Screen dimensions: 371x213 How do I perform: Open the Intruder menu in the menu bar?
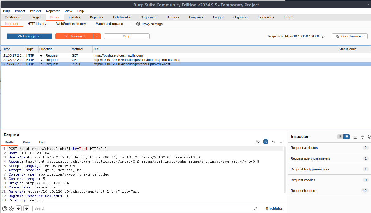coord(35,11)
